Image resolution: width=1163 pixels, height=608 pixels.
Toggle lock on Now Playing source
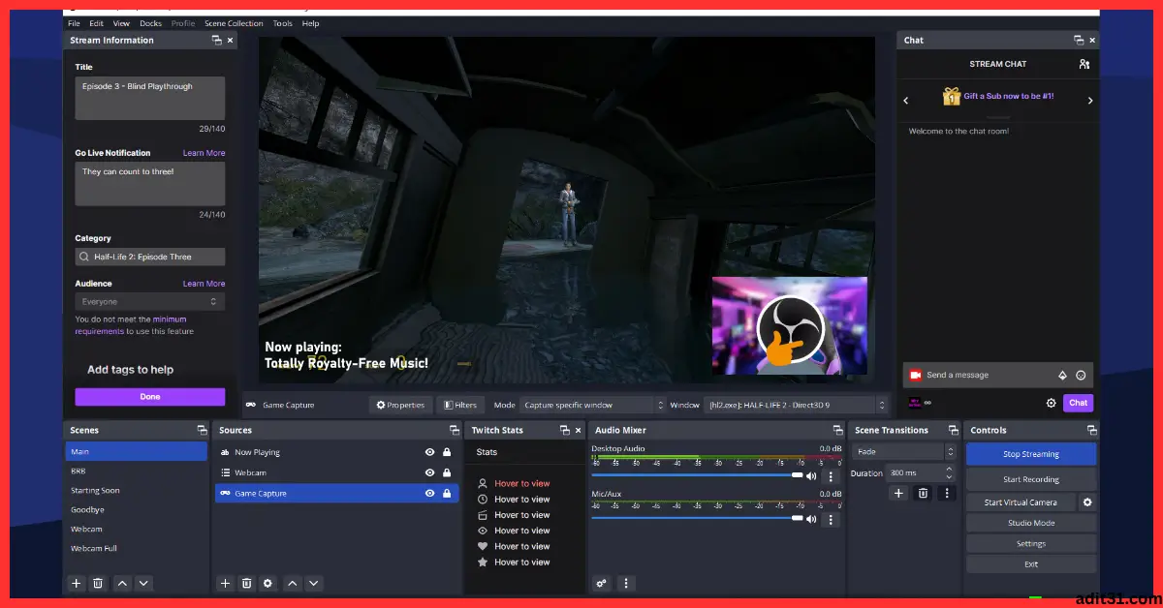447,452
